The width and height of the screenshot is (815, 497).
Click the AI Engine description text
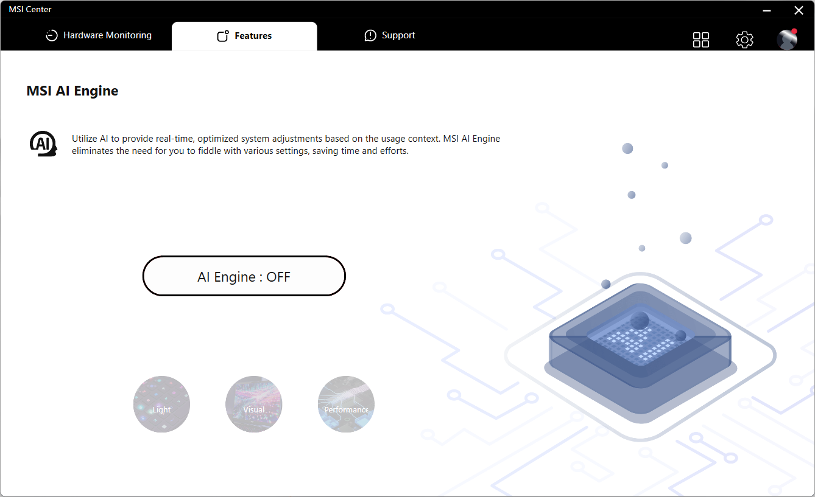(286, 145)
